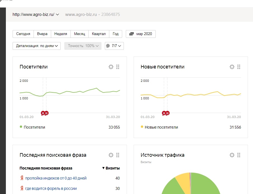
Task: Expand Точность: 100% dropdown
Action: point(83,46)
